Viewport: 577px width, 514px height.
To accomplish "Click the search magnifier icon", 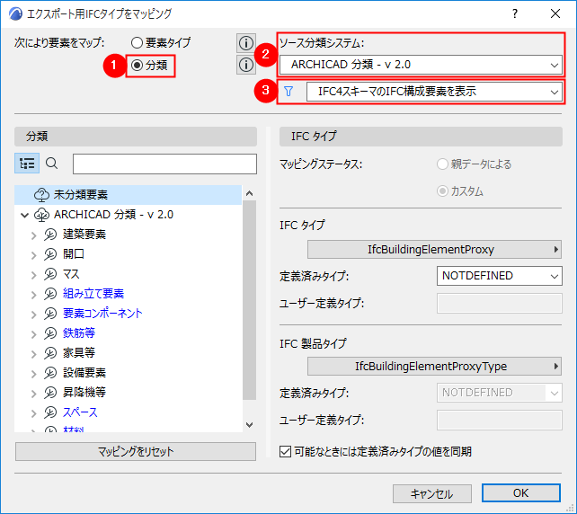I will [51, 163].
